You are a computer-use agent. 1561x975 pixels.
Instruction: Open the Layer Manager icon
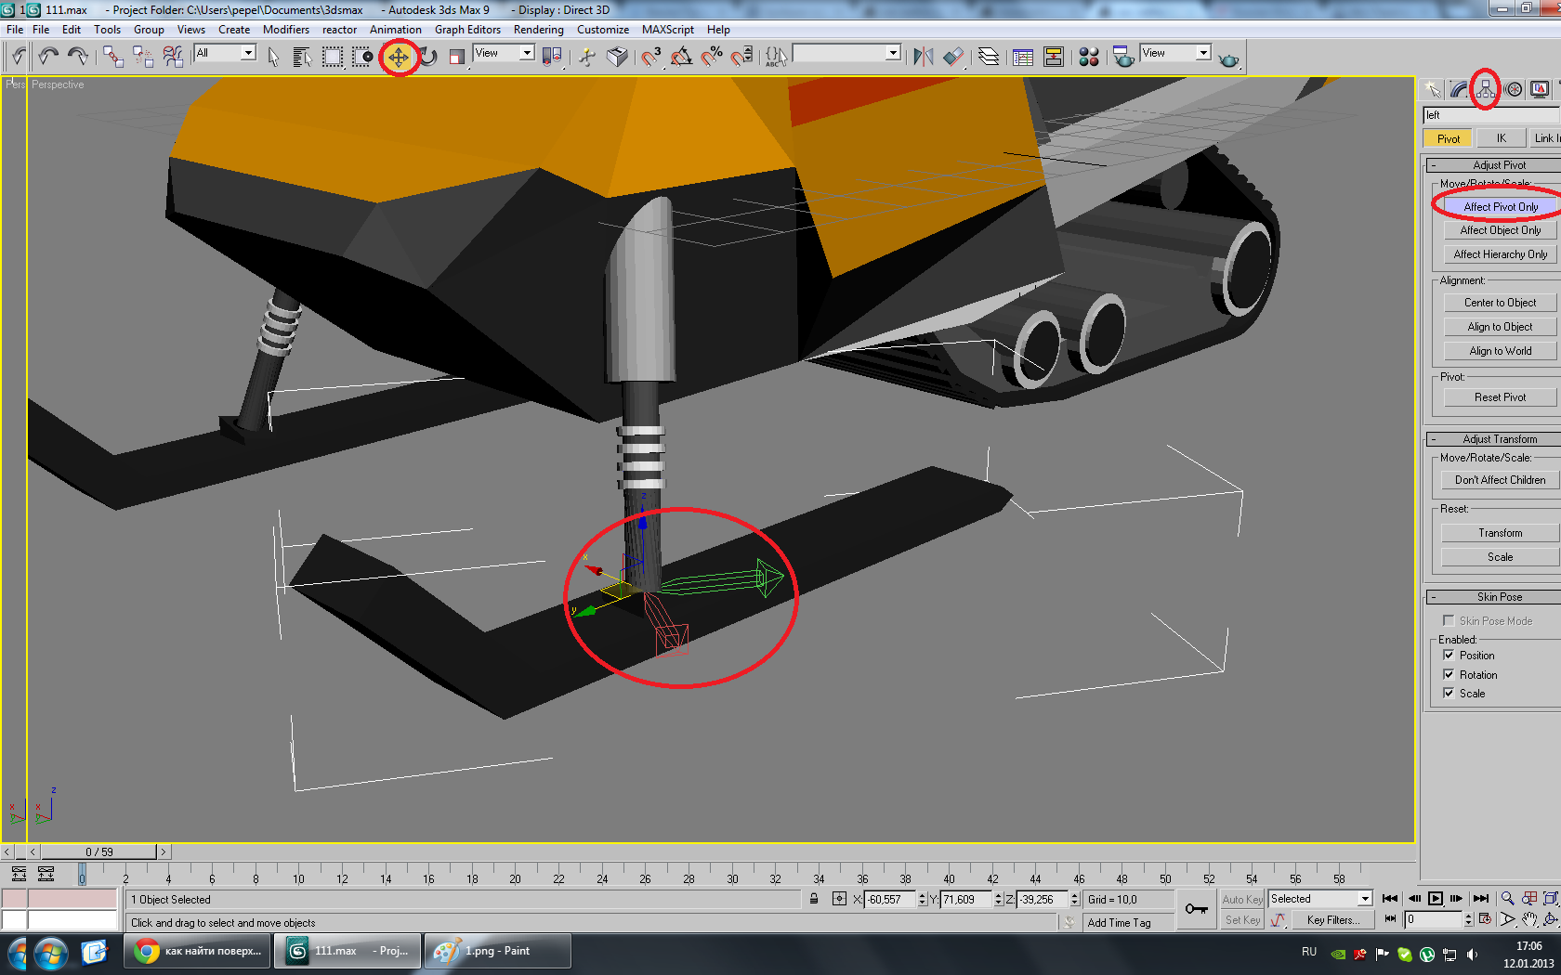point(989,58)
